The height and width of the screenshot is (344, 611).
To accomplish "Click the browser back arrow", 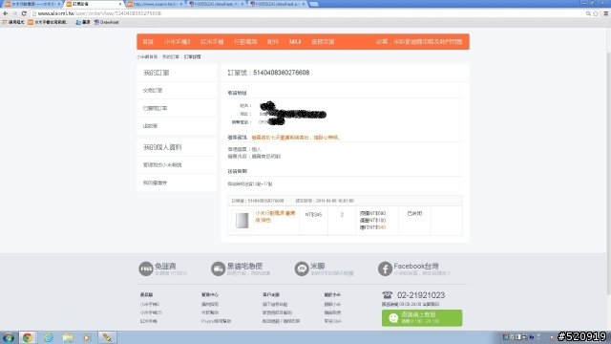I will click(6, 13).
